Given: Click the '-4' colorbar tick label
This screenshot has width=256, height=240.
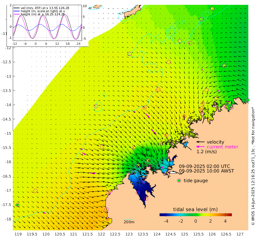Looking at the screenshot, I should (x=166, y=221).
